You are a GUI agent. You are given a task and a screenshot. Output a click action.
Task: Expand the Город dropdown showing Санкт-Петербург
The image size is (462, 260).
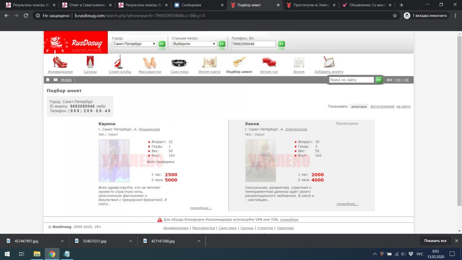[134, 44]
